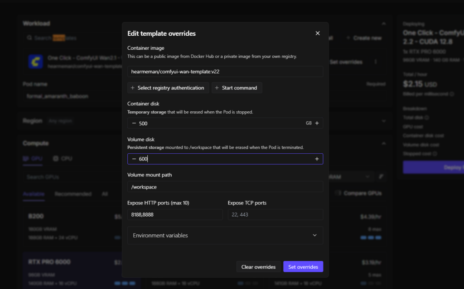
Task: Edit the Container image field
Action: [x=225, y=71]
